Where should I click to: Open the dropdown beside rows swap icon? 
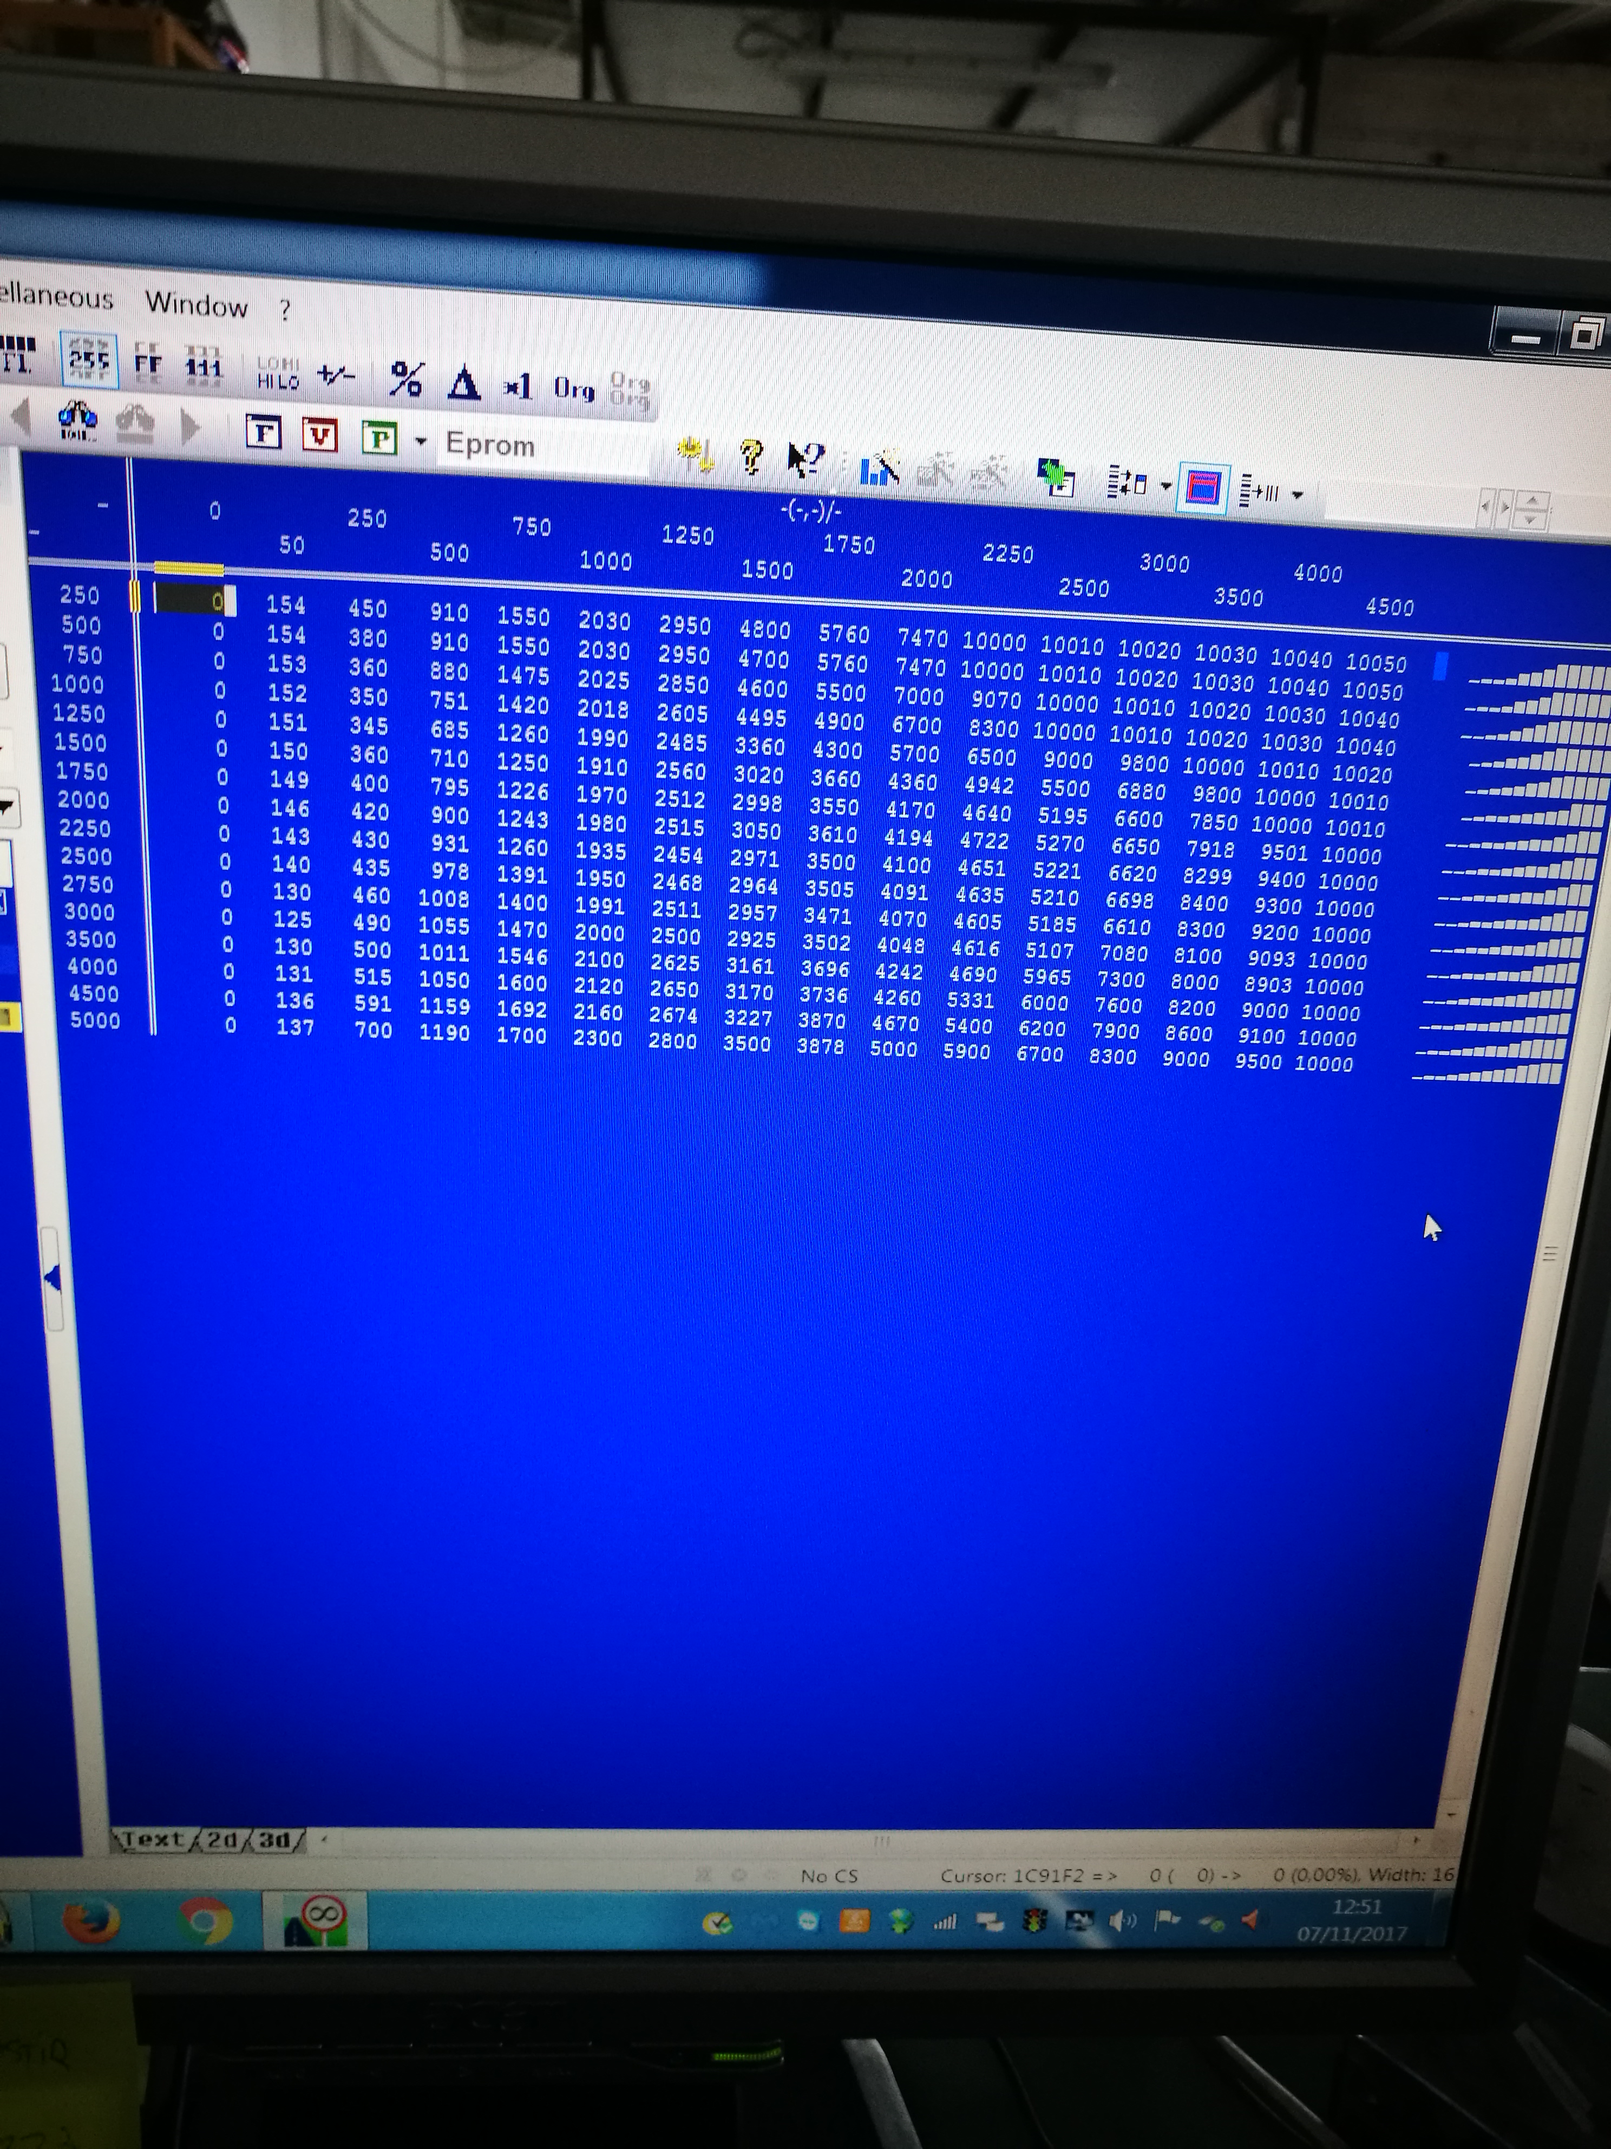pyautogui.click(x=1165, y=486)
